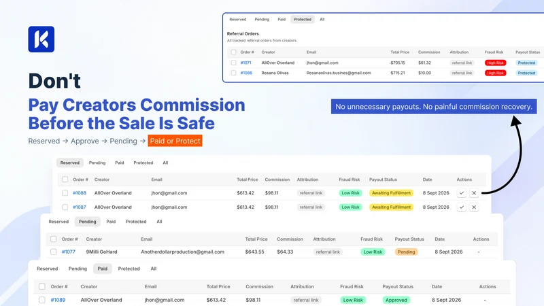544x306 pixels.
Task: Open Protected tab in the panel listing #1077
Action: coord(136,222)
